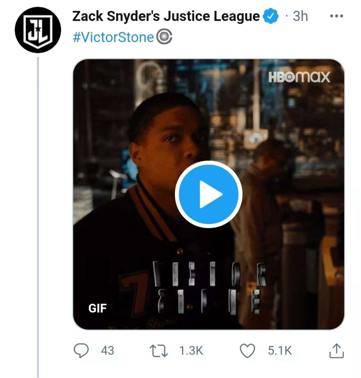361x378 pixels.
Task: Click the Cyborg emblem beside the hashtag
Action: pos(165,37)
